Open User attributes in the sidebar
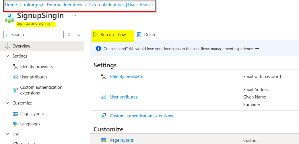This screenshot has width=299, height=144. click(34, 77)
